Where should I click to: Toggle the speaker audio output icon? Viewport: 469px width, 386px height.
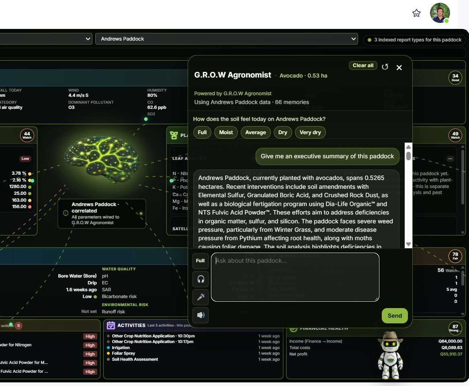point(201,315)
